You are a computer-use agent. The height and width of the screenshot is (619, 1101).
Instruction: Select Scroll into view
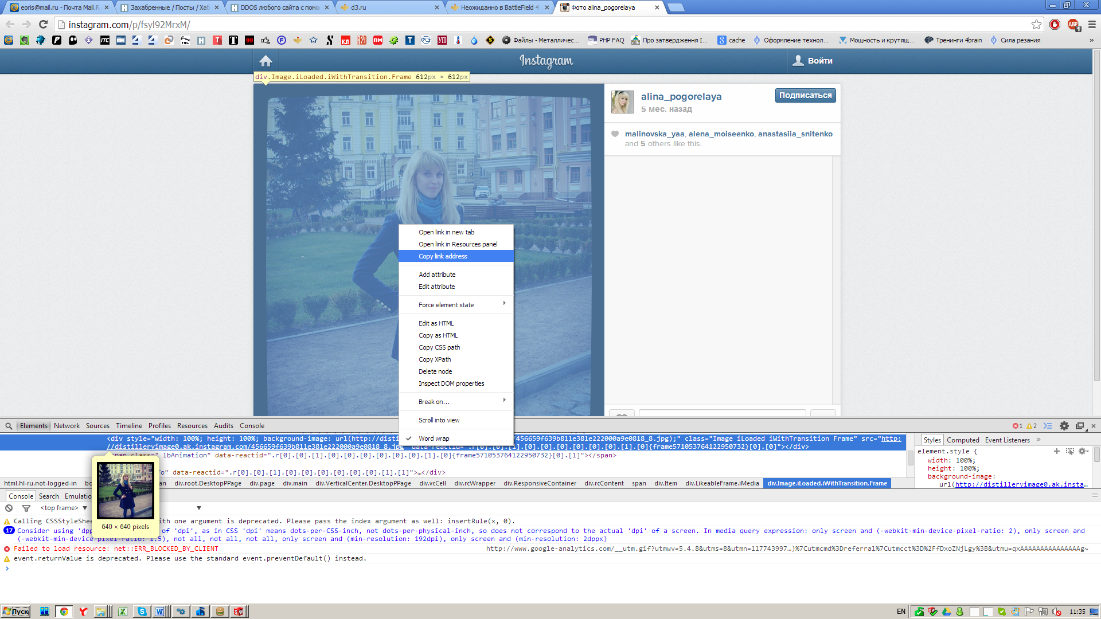pos(456,420)
